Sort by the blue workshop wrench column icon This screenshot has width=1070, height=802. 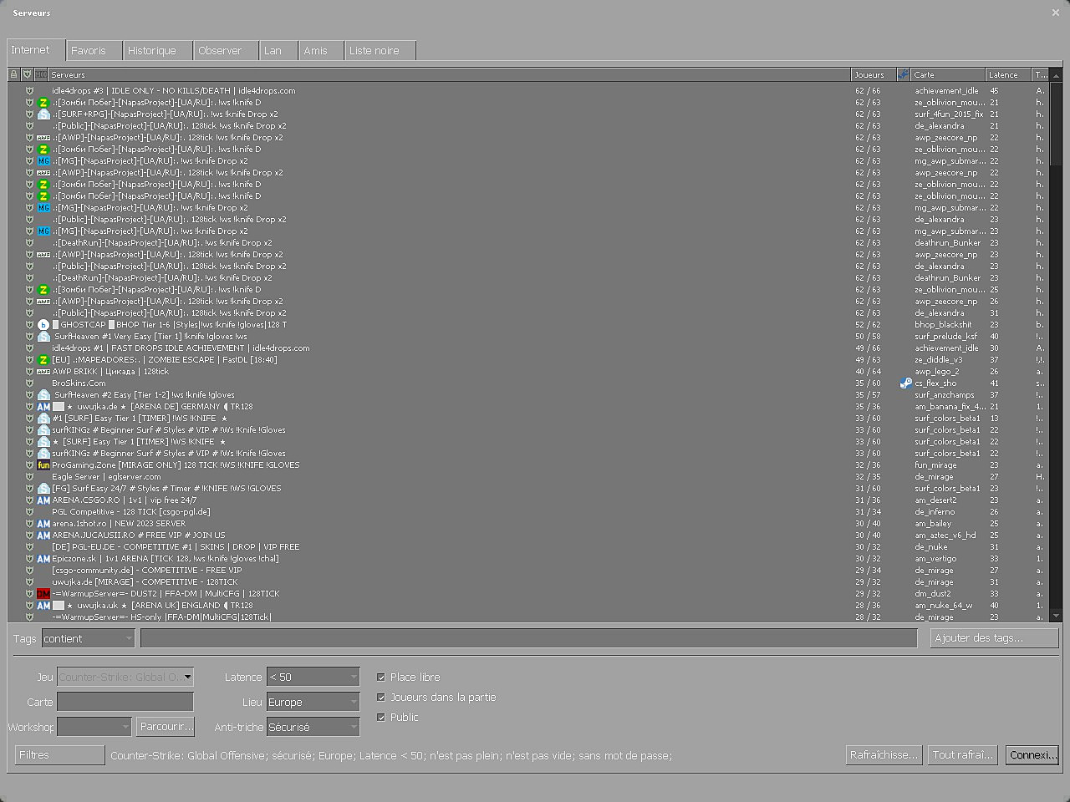click(904, 74)
